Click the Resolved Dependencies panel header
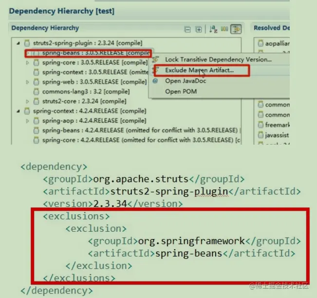The height and width of the screenshot is (298, 317). click(x=272, y=28)
